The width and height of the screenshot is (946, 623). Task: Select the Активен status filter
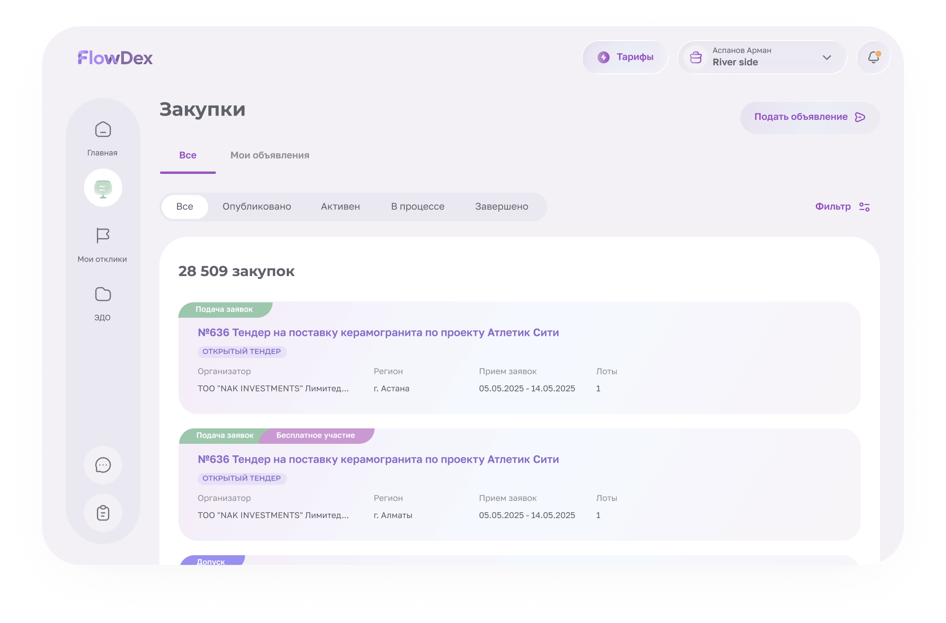340,207
